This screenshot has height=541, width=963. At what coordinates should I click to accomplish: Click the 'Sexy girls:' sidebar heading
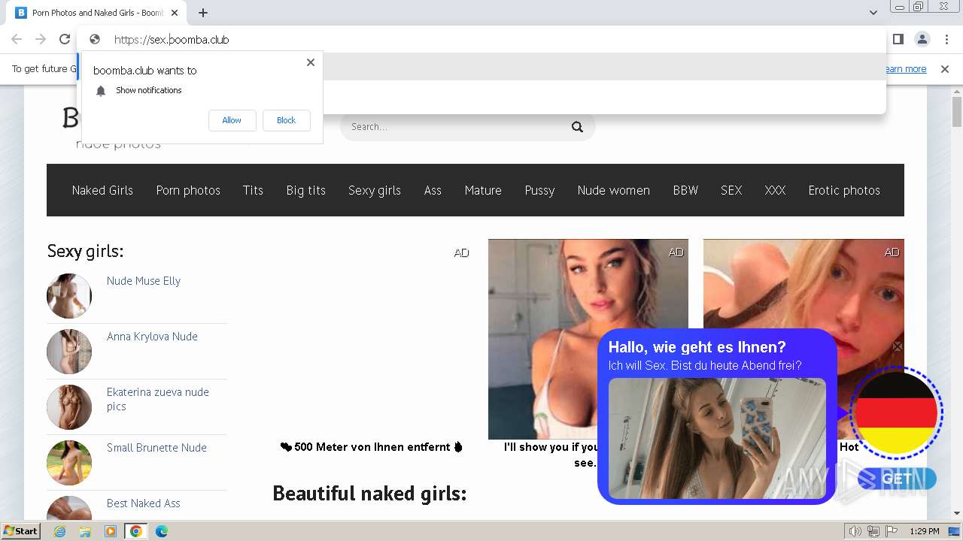tap(85, 251)
